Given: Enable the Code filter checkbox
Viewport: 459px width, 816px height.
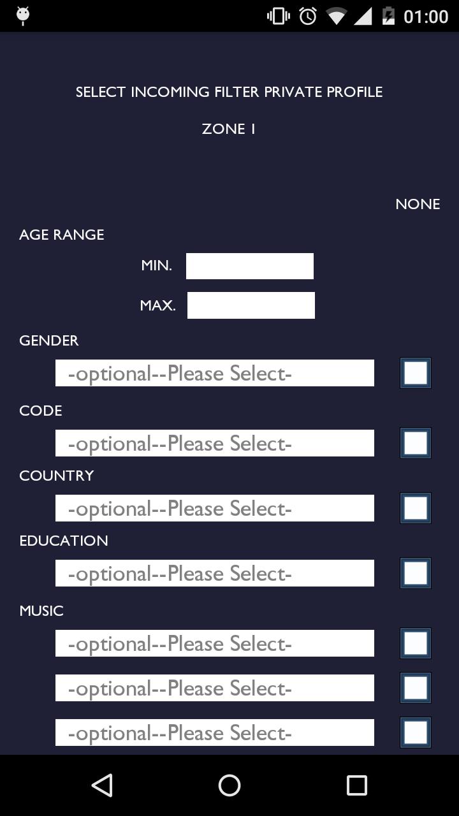Looking at the screenshot, I should click(x=416, y=443).
